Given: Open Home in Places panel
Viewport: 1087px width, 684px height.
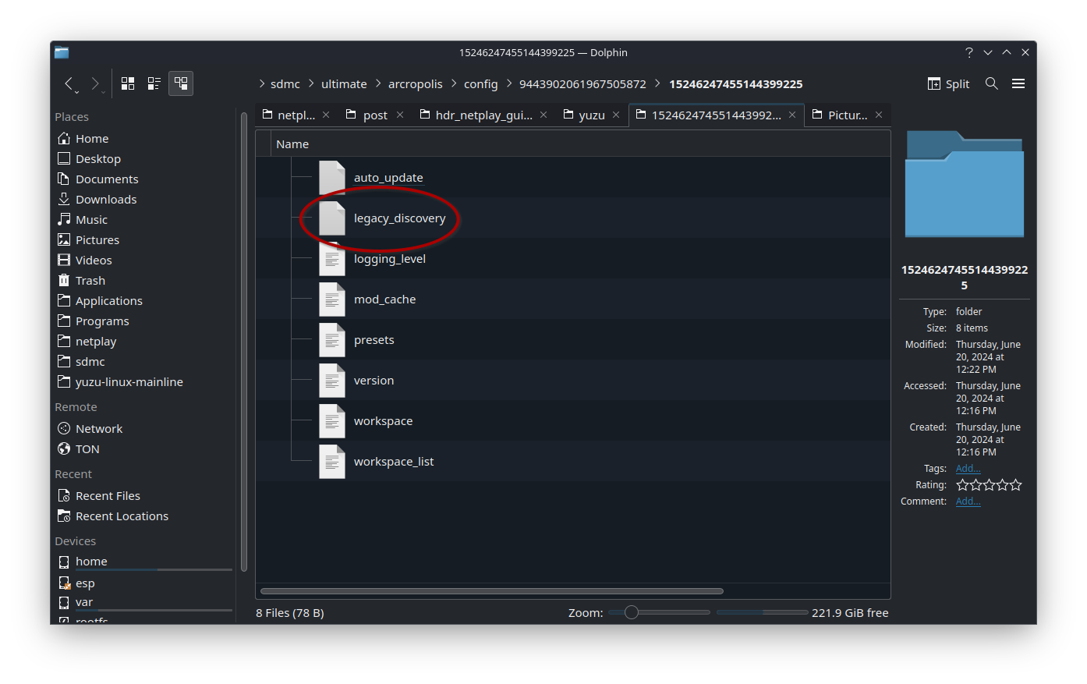Looking at the screenshot, I should click(x=144, y=138).
